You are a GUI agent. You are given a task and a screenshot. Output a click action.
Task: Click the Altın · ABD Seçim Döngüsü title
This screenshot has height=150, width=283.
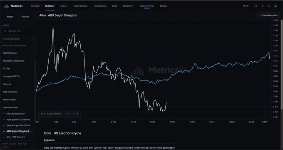pos(58,15)
